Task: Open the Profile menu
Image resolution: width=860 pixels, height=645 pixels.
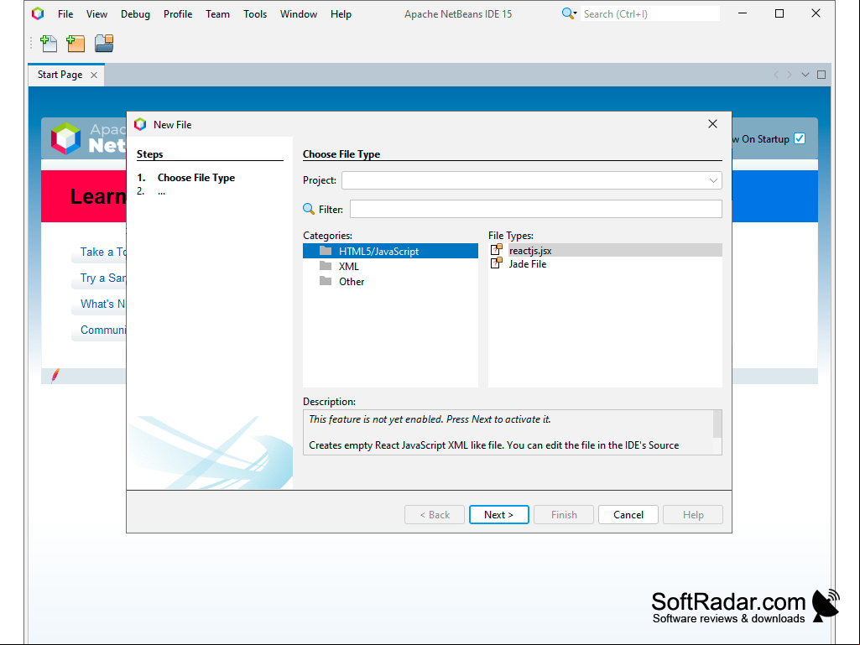Action: [x=178, y=14]
